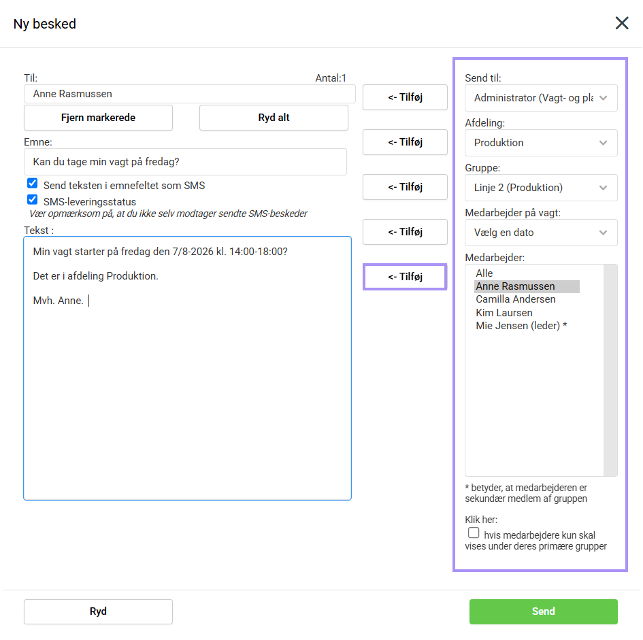Click Tilføj beside the Send til dropdown
This screenshot has width=643, height=640.
[x=405, y=97]
